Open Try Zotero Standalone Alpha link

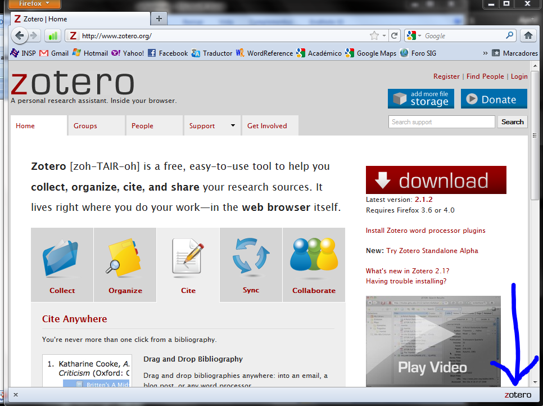click(x=432, y=250)
